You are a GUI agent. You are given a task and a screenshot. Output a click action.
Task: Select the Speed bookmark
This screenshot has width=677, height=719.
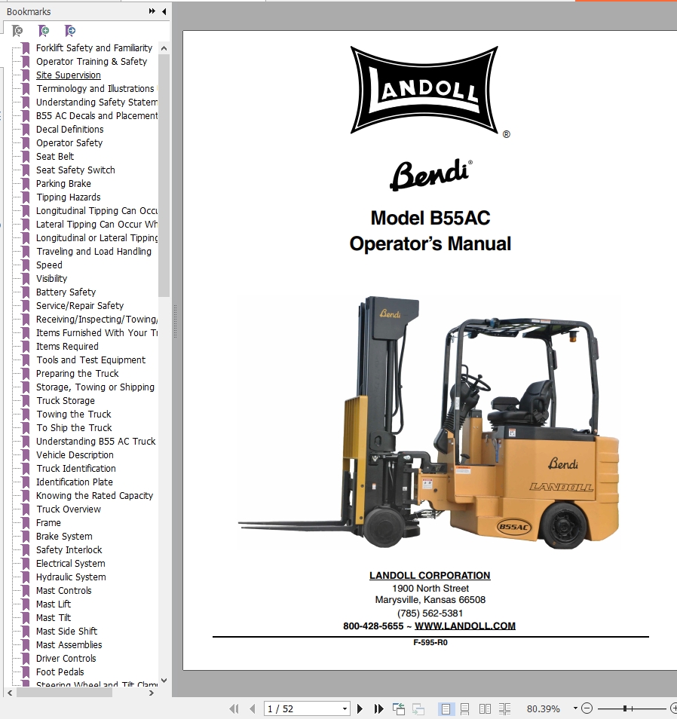pyautogui.click(x=49, y=265)
